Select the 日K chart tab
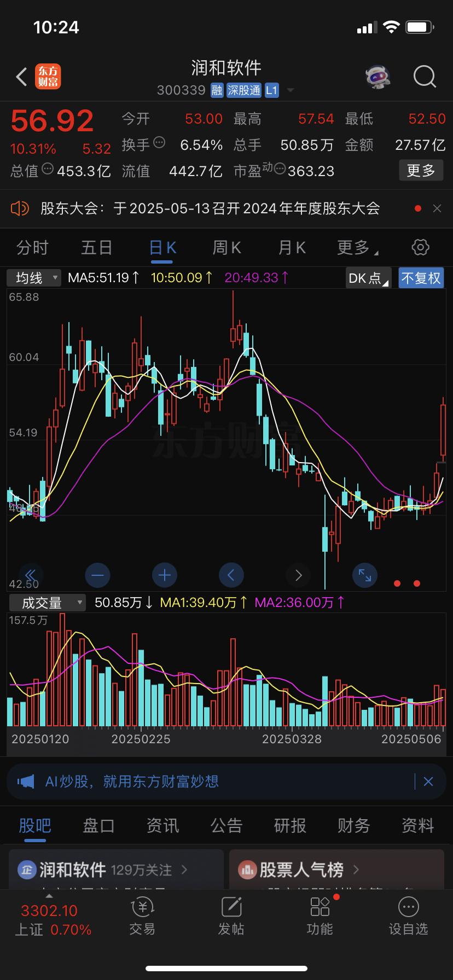The width and height of the screenshot is (453, 980). click(162, 248)
